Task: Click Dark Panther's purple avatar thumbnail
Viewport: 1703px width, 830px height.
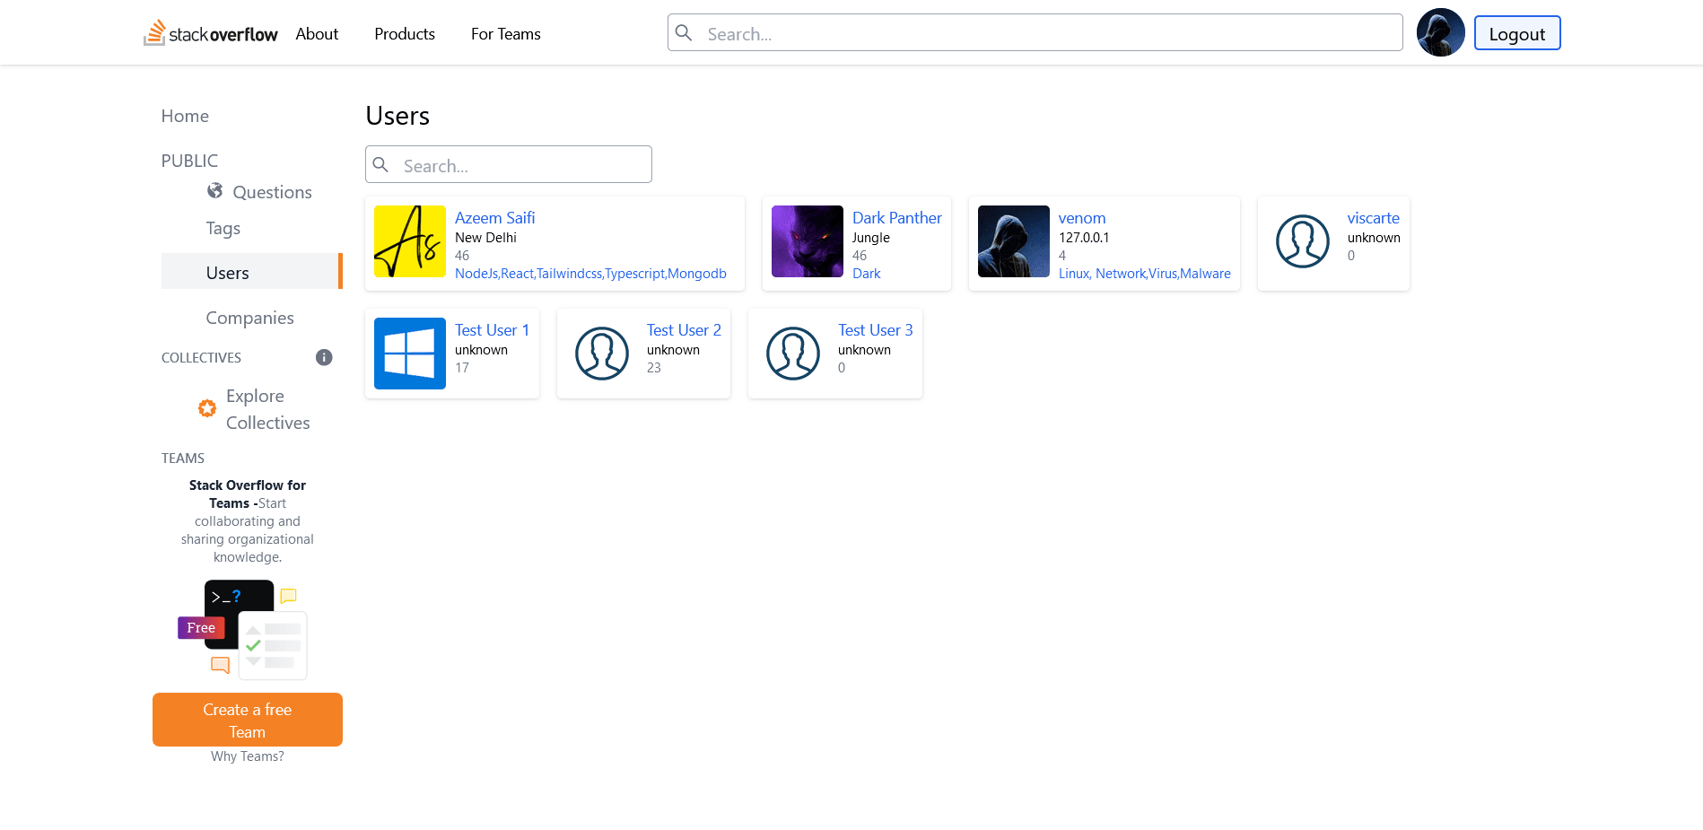Action: (x=806, y=241)
